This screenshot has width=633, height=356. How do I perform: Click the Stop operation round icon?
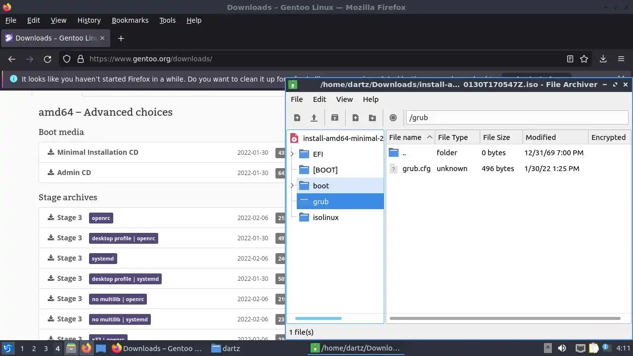[x=393, y=118]
